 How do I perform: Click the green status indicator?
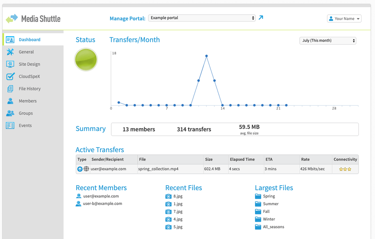click(85, 60)
